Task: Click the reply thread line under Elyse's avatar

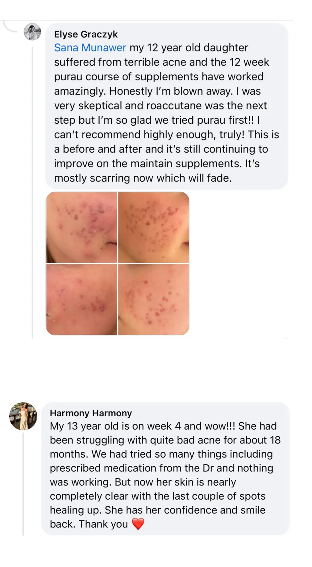Action: [x=32, y=192]
